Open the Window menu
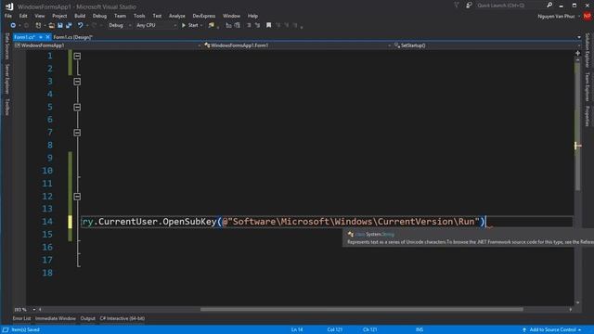594x334 pixels. (231, 16)
